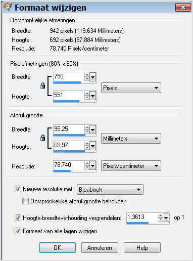193x261 pixels.
Task: Click the Help button
Action: tap(142, 247)
